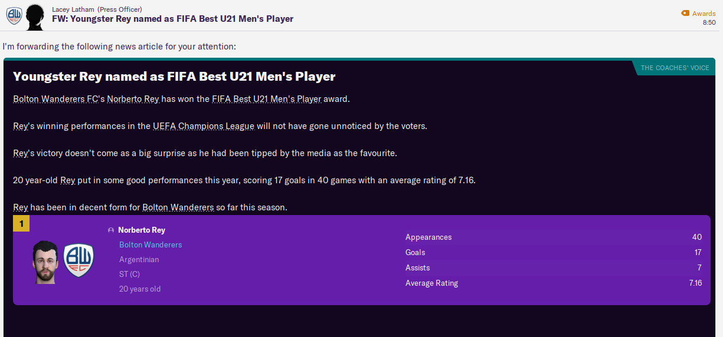The image size is (723, 337).
Task: Open Norberto Rey link in first sentence
Action: 133,99
